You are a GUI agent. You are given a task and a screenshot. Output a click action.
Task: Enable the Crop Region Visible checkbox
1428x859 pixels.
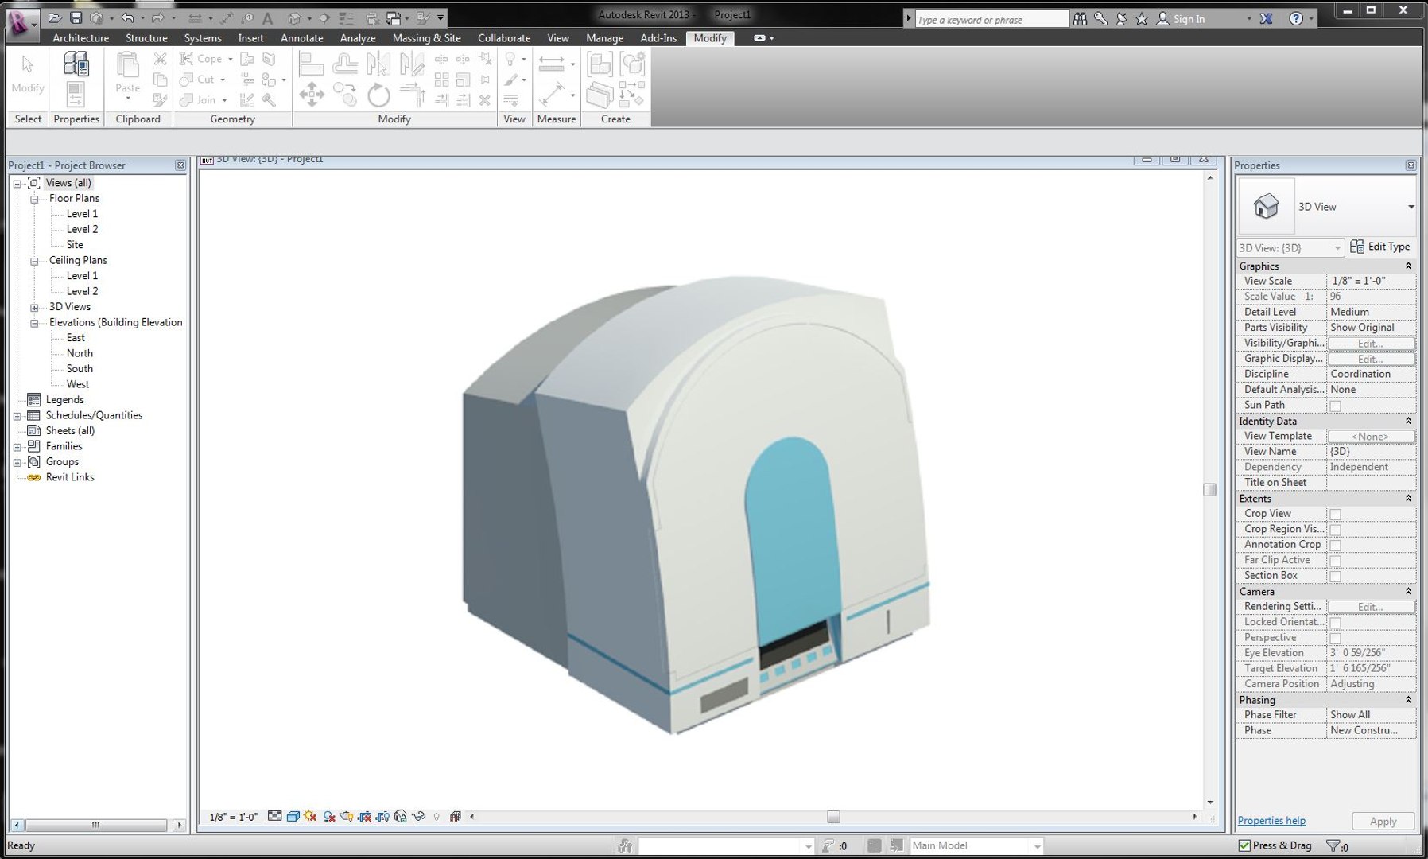[1336, 531]
